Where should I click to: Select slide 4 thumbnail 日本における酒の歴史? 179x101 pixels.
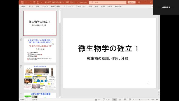tap(40, 95)
